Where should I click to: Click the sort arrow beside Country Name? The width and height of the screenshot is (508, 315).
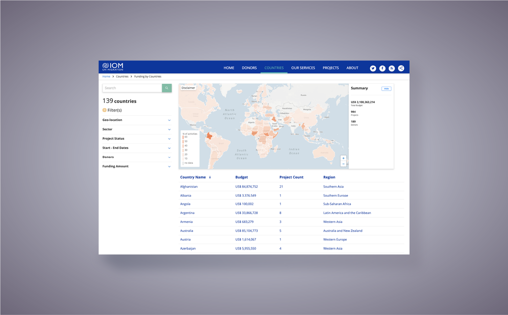coord(210,177)
